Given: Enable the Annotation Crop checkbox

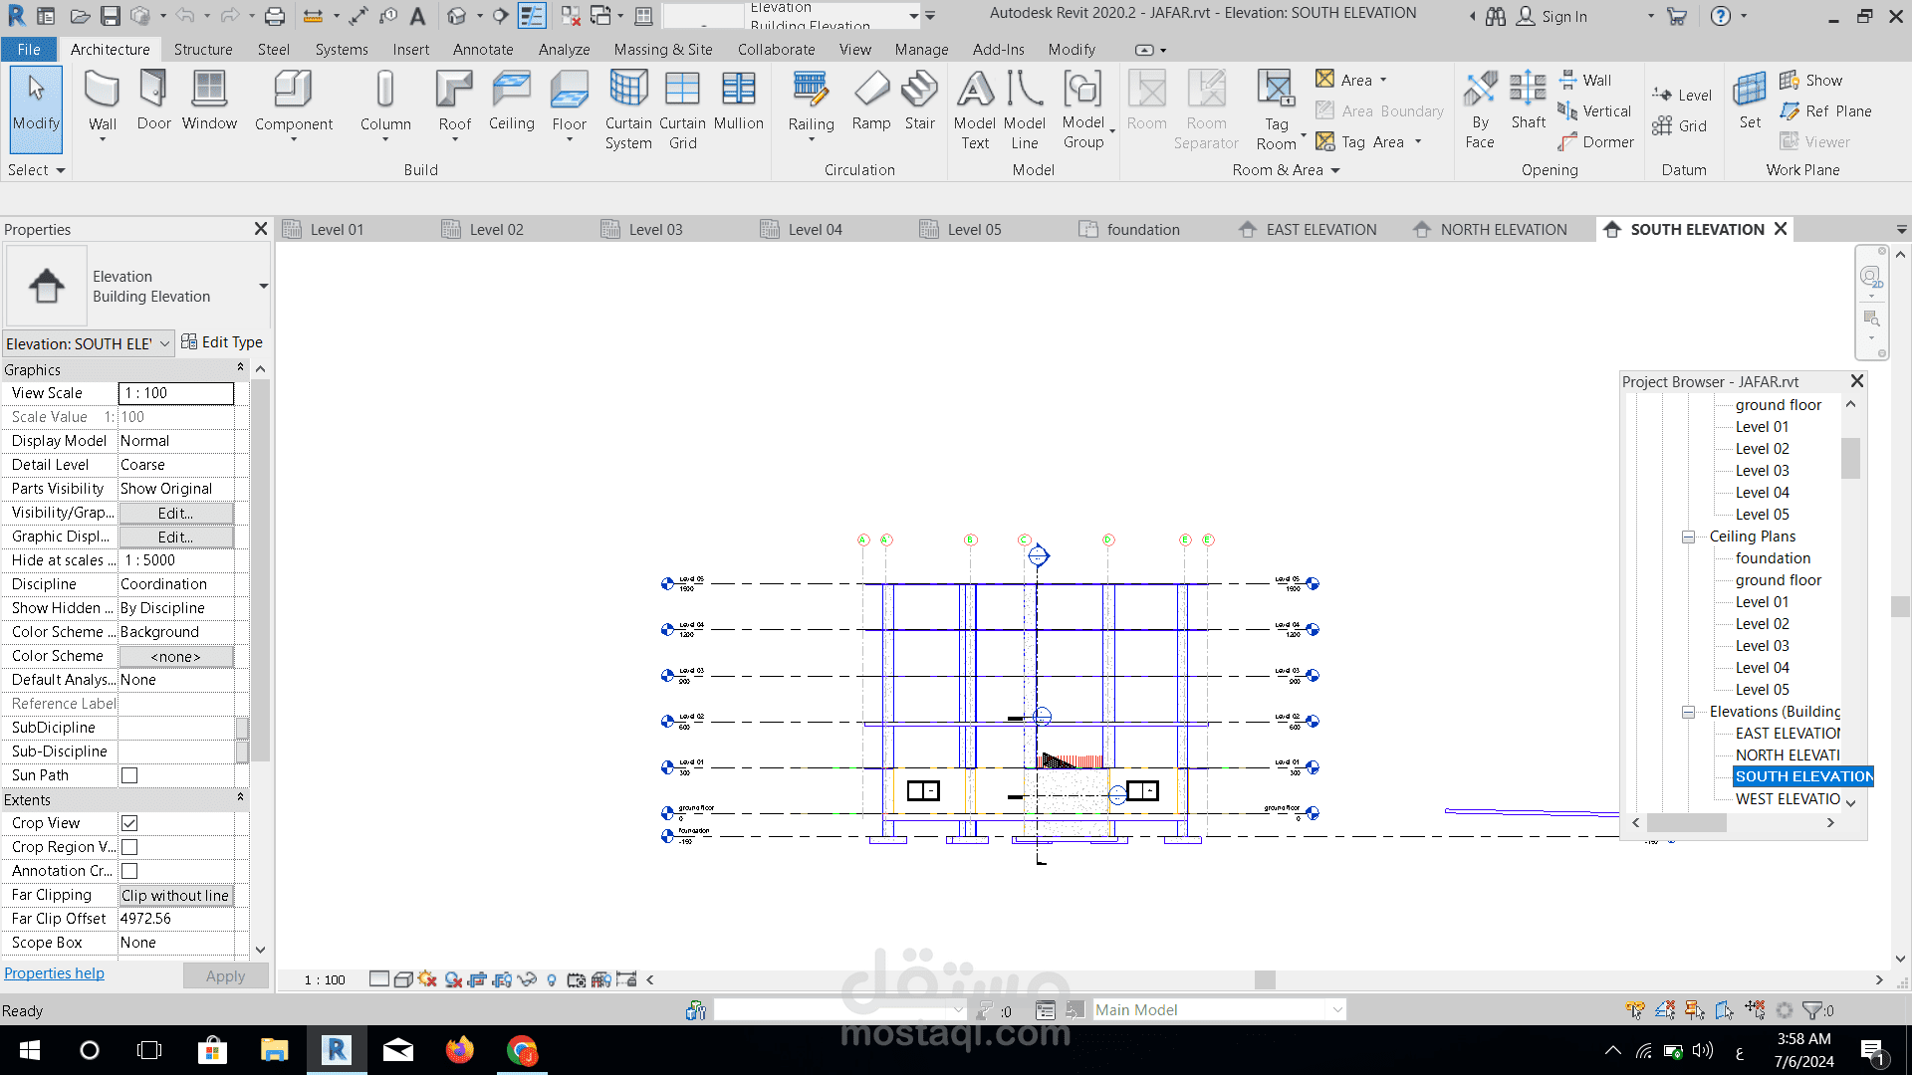Looking at the screenshot, I should (129, 871).
